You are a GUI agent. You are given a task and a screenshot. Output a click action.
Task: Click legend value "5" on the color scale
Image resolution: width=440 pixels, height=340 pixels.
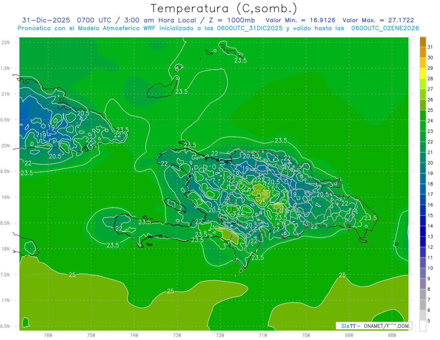(x=429, y=321)
